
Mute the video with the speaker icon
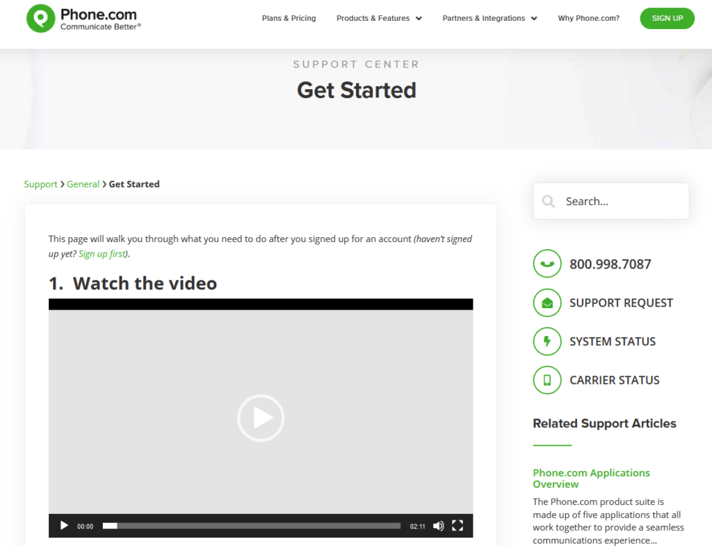point(438,526)
